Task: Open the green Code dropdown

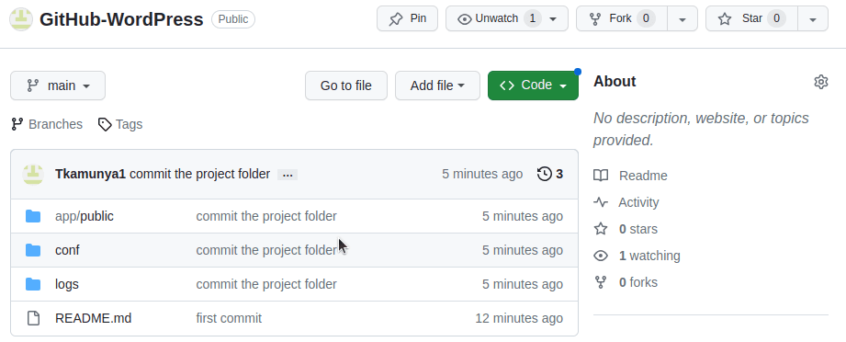Action: [x=533, y=85]
